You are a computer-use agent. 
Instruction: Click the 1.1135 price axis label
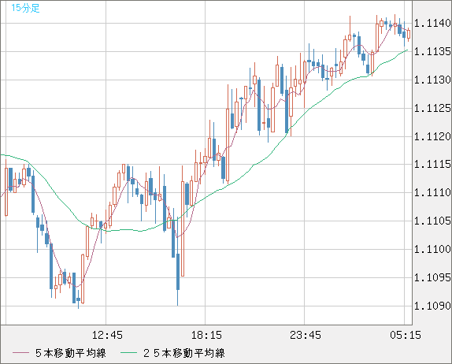(432, 52)
